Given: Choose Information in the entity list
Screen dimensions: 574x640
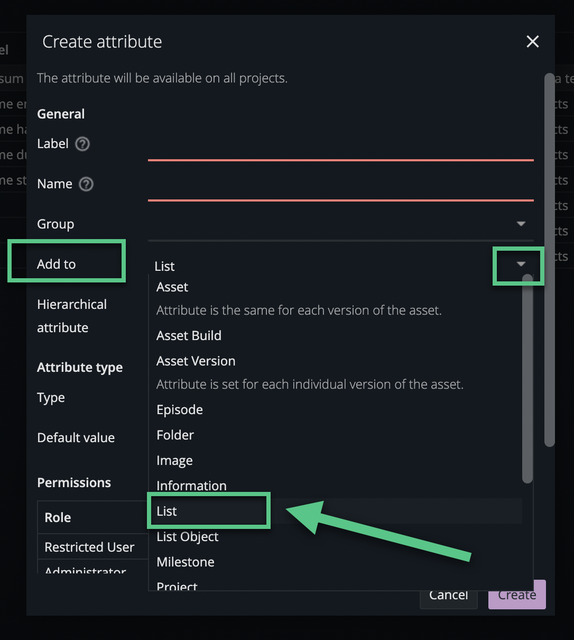Looking at the screenshot, I should [x=191, y=486].
